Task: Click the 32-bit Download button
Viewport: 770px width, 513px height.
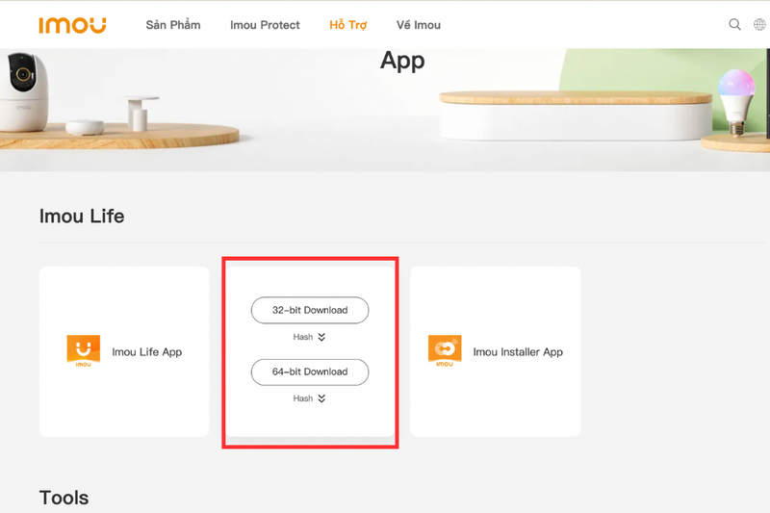Action: pyautogui.click(x=310, y=310)
